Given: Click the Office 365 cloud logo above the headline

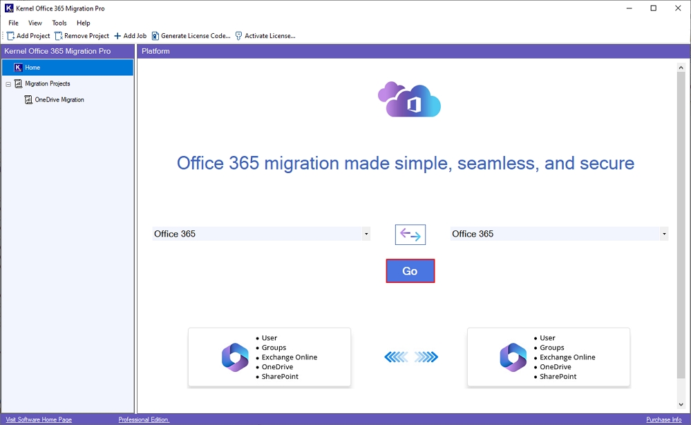Looking at the screenshot, I should pyautogui.click(x=409, y=99).
